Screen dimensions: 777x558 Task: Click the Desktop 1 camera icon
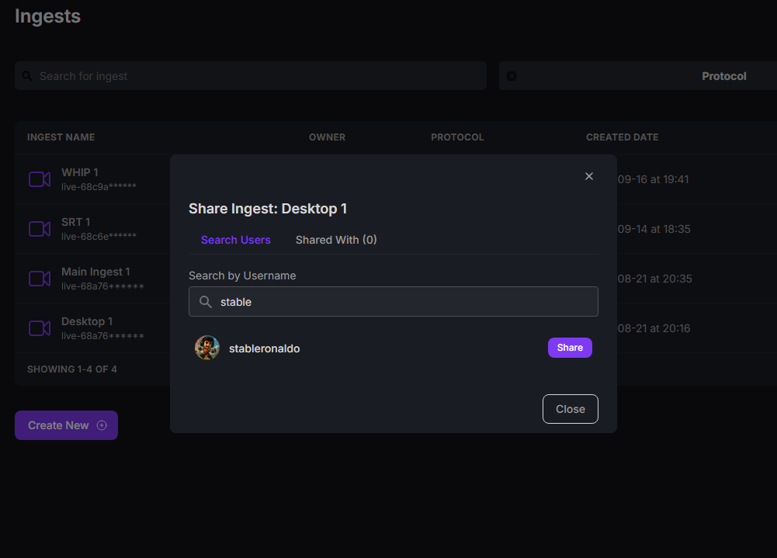pyautogui.click(x=40, y=328)
